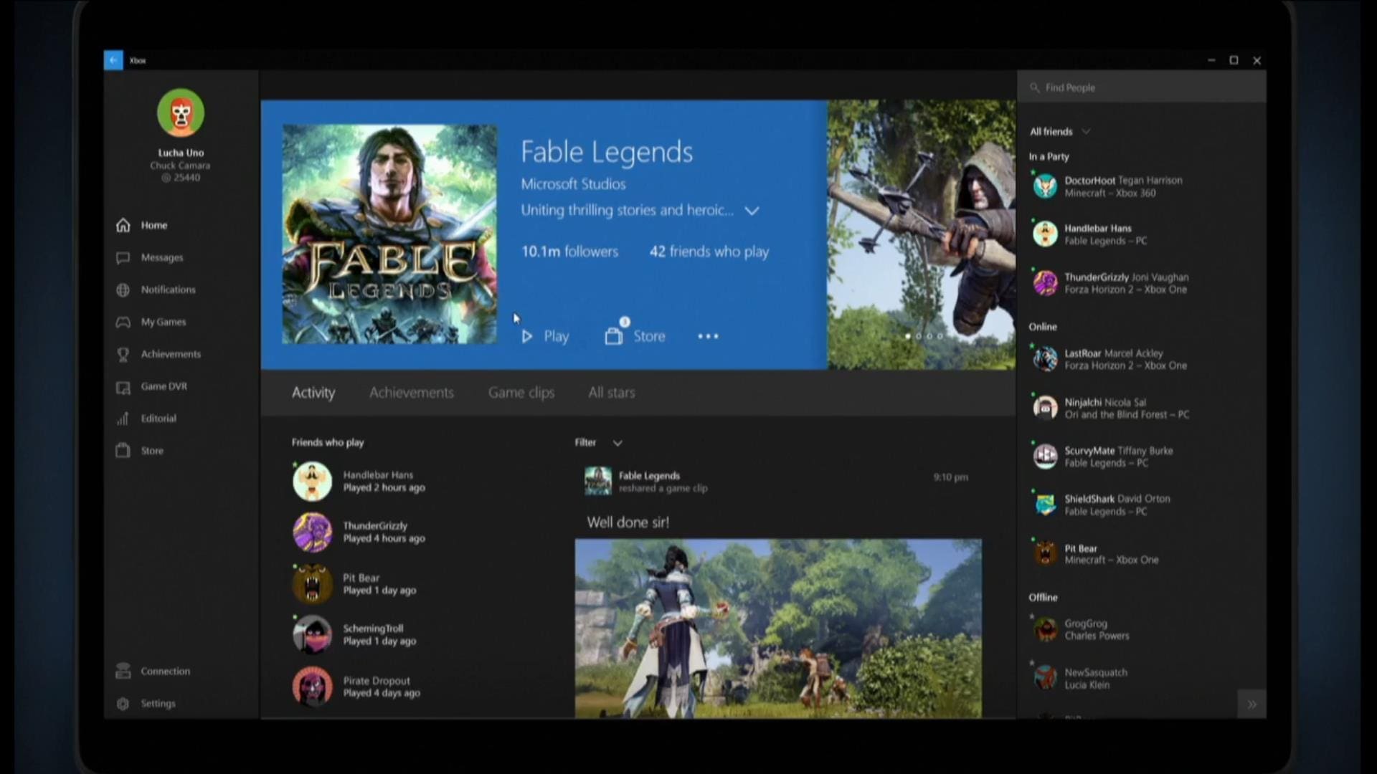Open Handlebar Hans avatar in party list
The image size is (1377, 774).
tap(1045, 234)
